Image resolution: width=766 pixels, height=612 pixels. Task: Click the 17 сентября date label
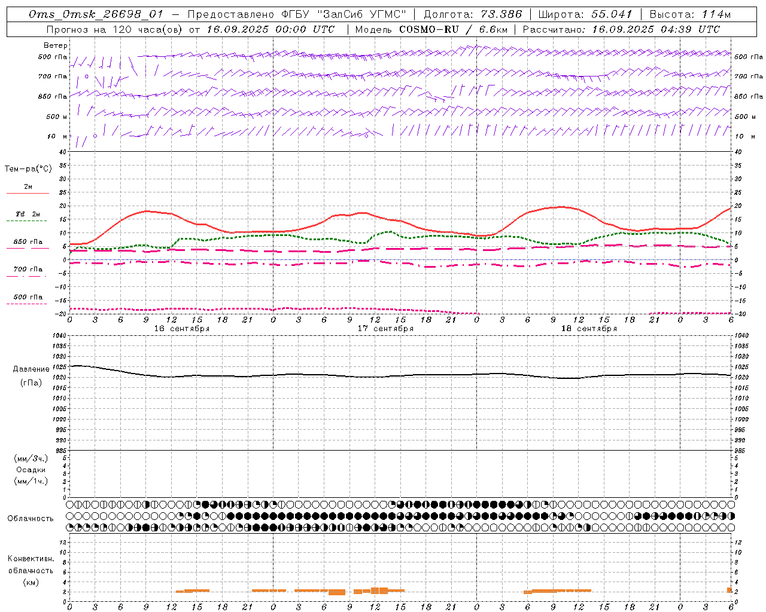[385, 329]
